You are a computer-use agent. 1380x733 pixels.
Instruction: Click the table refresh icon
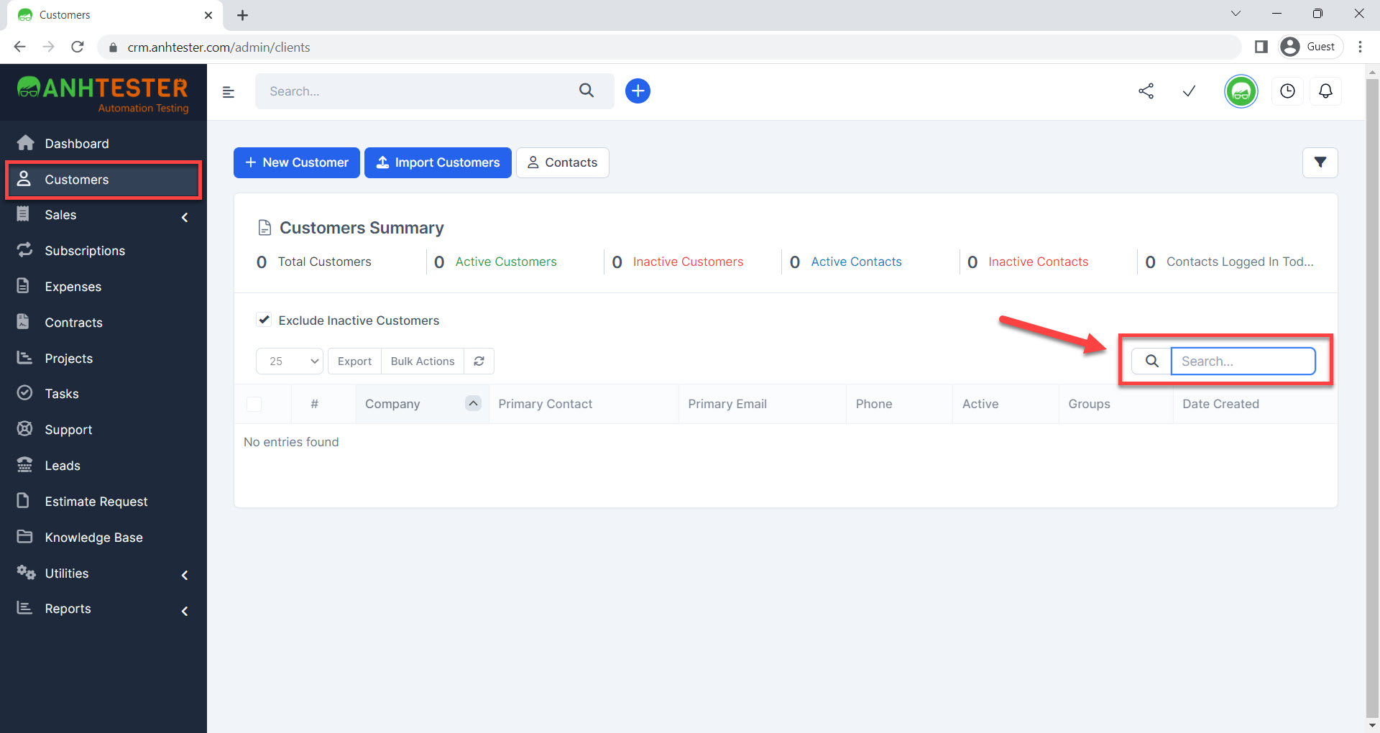click(479, 361)
